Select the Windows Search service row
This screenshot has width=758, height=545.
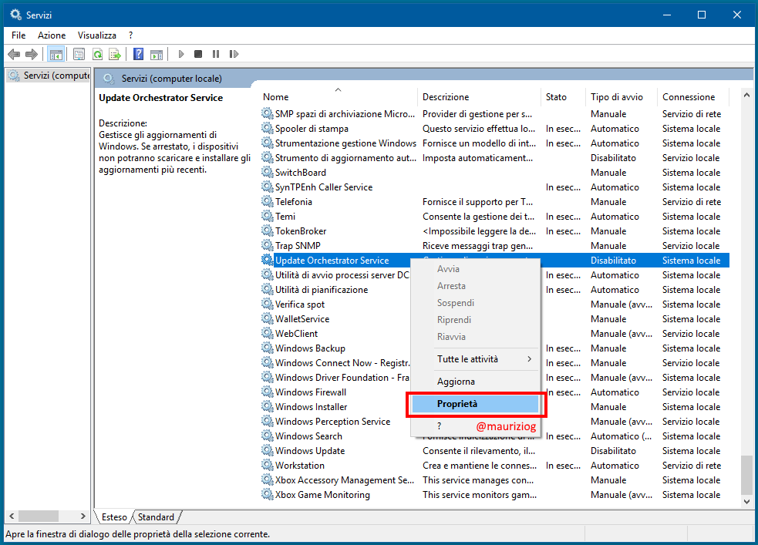coord(494,436)
